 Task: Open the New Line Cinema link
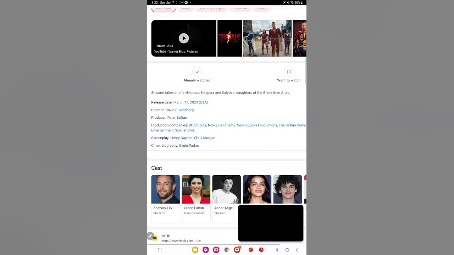[222, 125]
